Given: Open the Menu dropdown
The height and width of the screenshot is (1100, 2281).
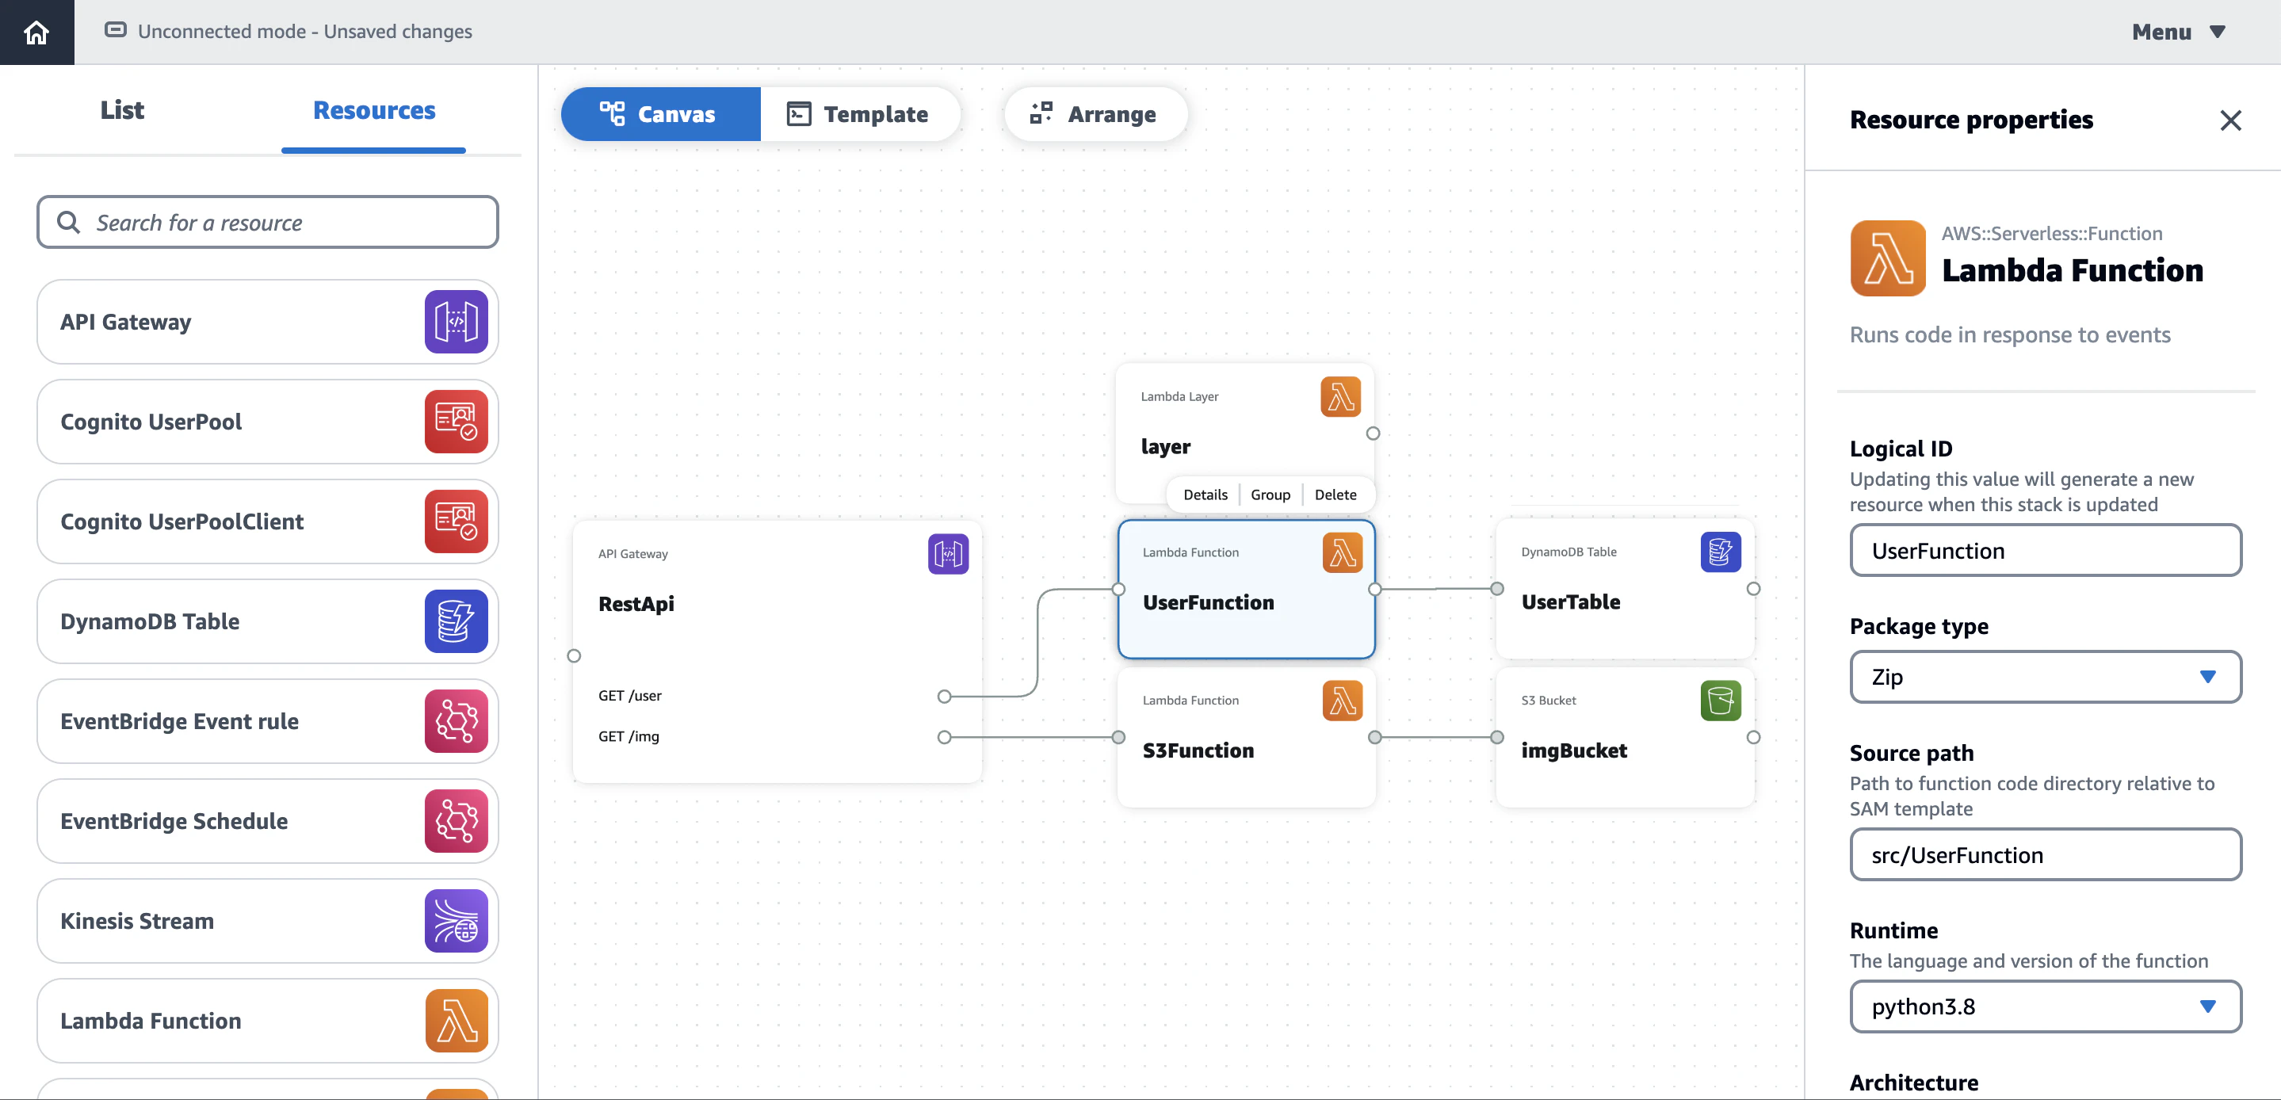Looking at the screenshot, I should 2178,32.
